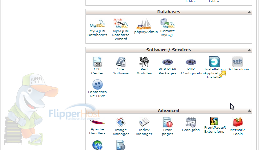Open the Index Manager icon
This screenshot has height=150, width=259.
click(x=144, y=122)
